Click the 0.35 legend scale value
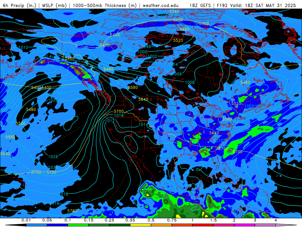Image resolution: width=302 pixels, height=227 pixels. (130, 220)
